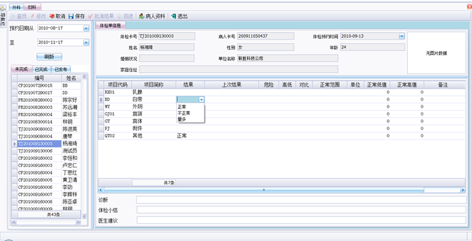This screenshot has height=241, width=472.
Task: Open the 至 end date dropdown
Action: [86, 43]
